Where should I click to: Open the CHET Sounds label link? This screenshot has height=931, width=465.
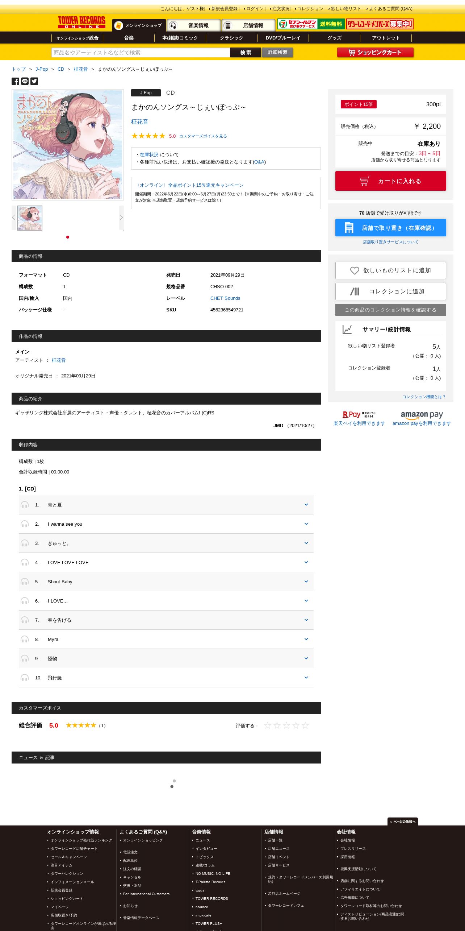pyautogui.click(x=225, y=298)
